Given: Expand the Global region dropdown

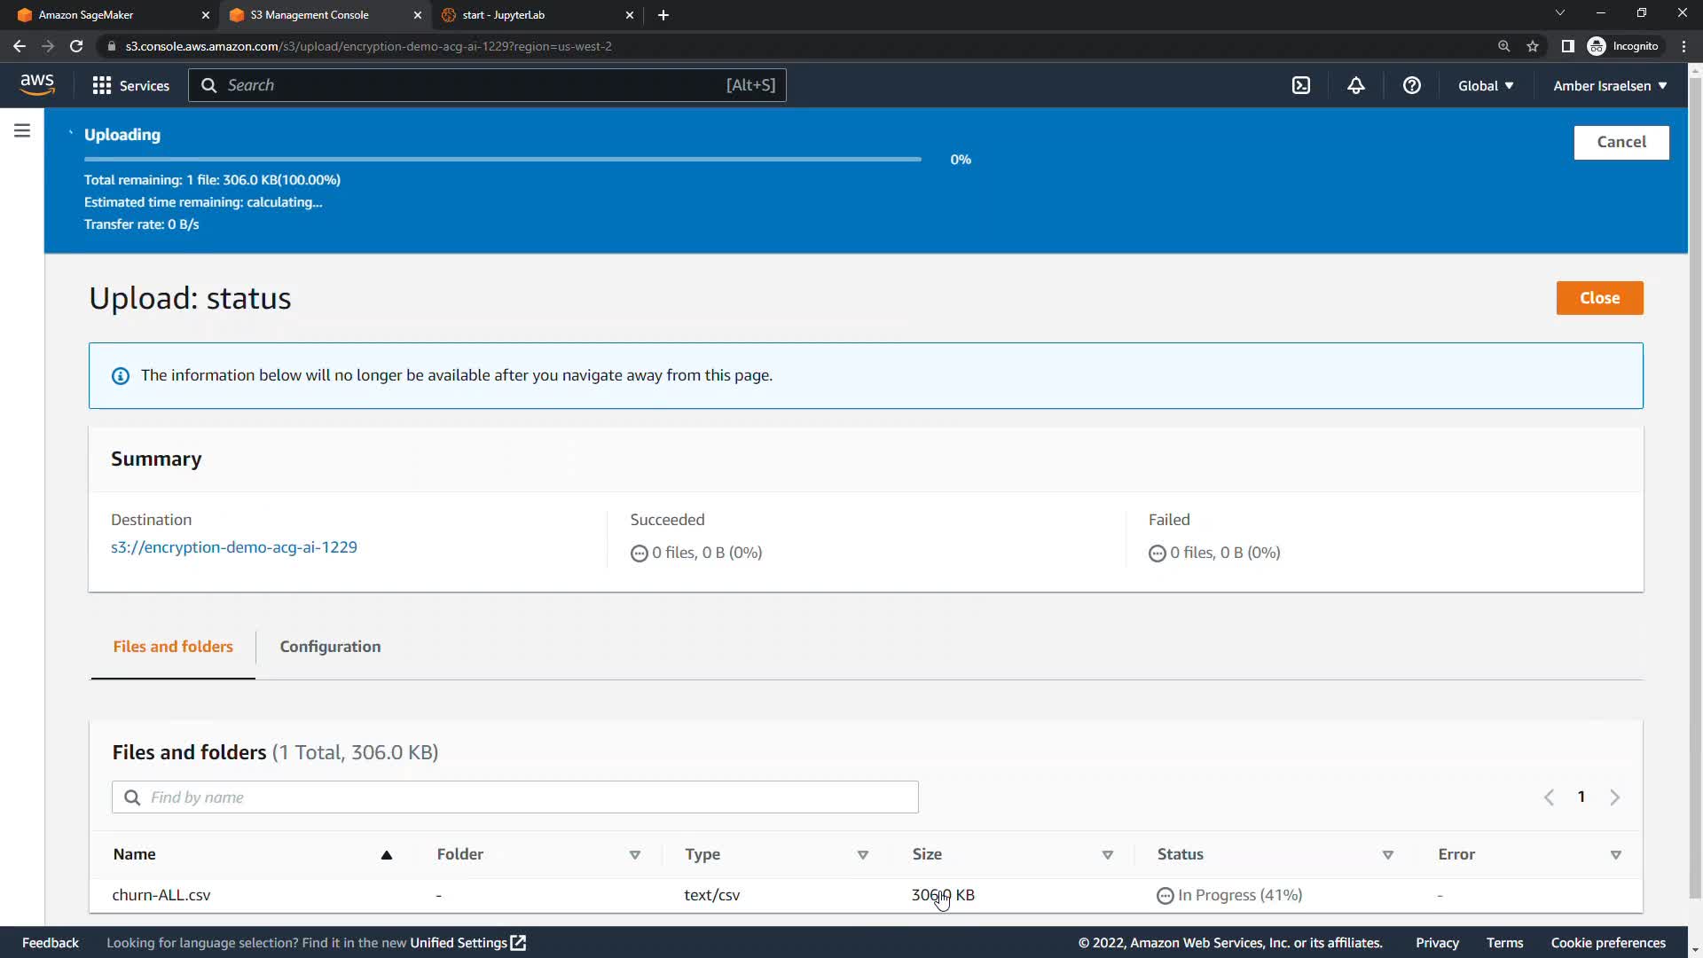Looking at the screenshot, I should coord(1486,85).
